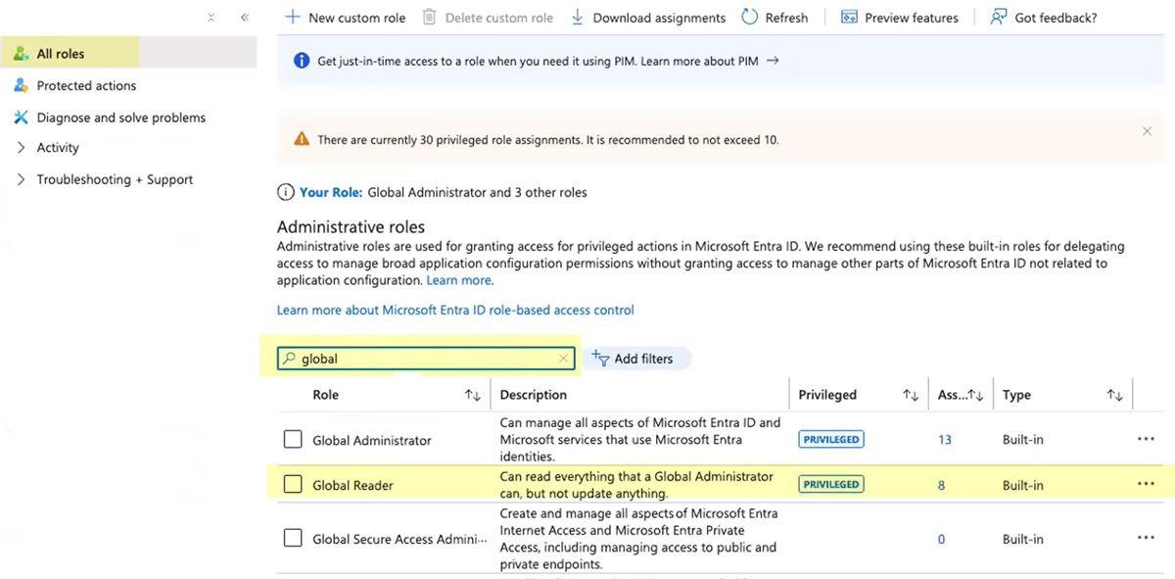Check the Global Reader role checkbox
Image resolution: width=1175 pixels, height=579 pixels.
(x=293, y=484)
